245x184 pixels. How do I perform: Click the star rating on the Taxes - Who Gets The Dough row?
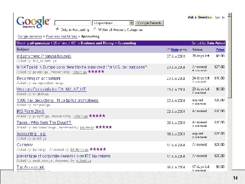tap(104, 127)
